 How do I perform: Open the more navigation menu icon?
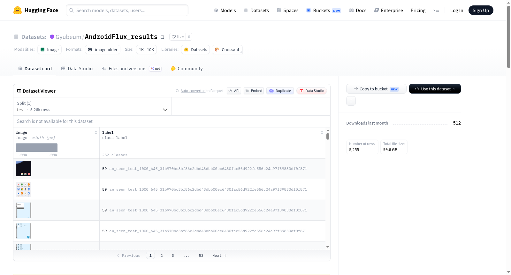(436, 10)
